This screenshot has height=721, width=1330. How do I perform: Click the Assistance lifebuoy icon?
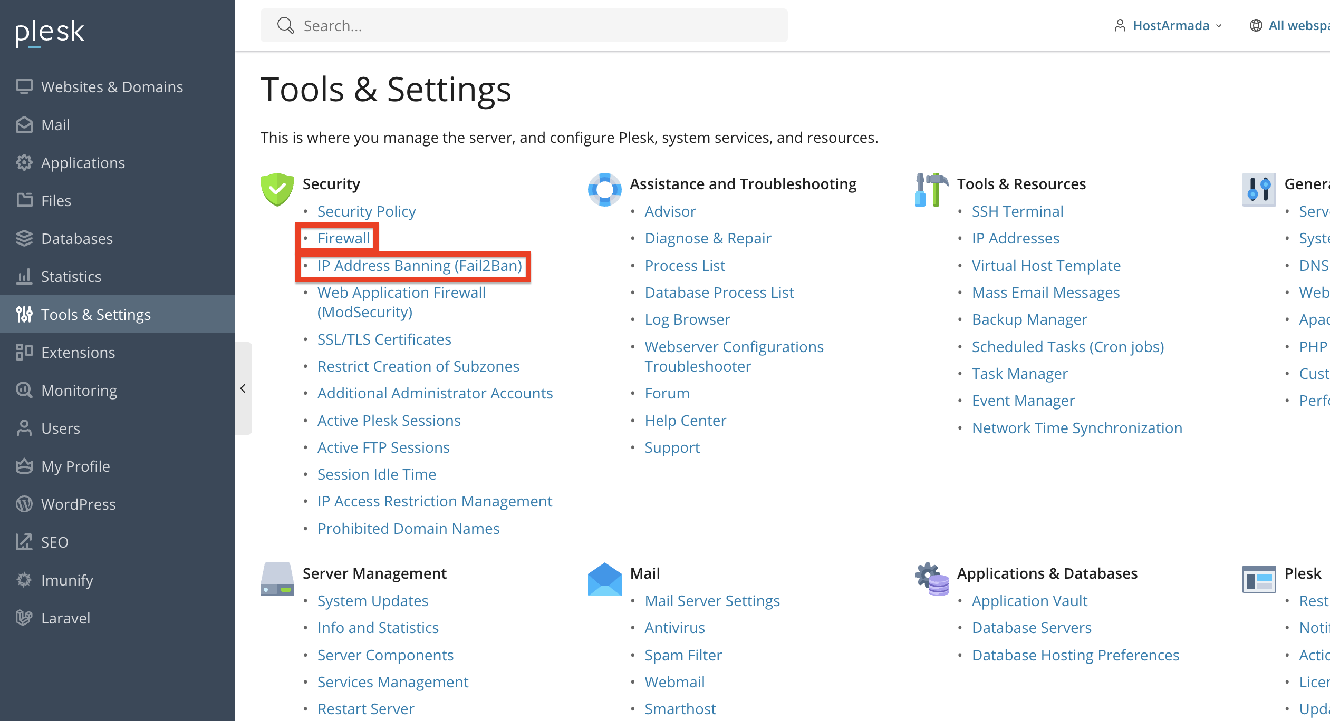point(604,190)
